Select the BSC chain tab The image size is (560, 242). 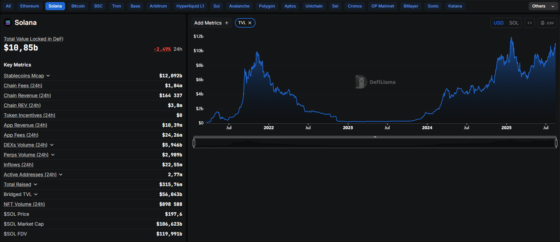point(99,6)
